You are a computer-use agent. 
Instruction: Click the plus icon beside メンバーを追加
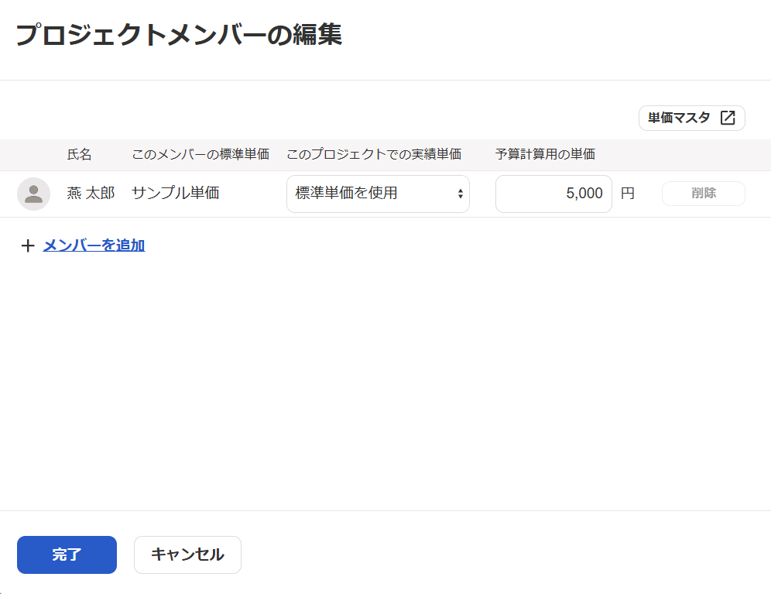tap(28, 245)
